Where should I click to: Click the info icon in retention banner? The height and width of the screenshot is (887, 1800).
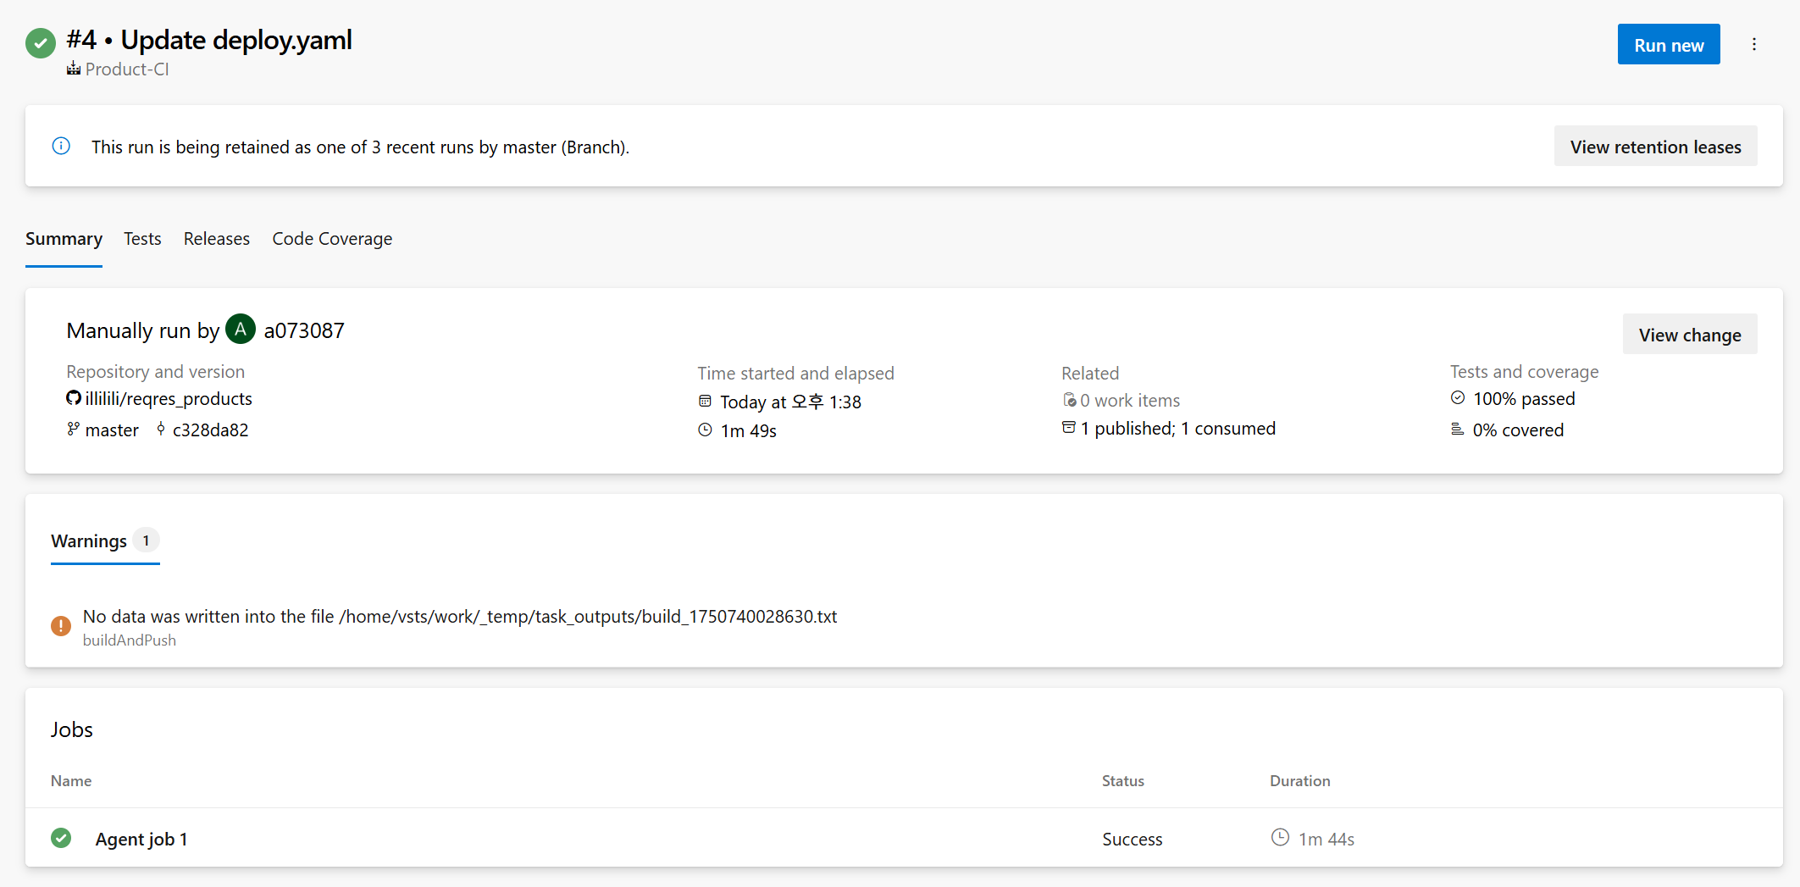coord(61,147)
